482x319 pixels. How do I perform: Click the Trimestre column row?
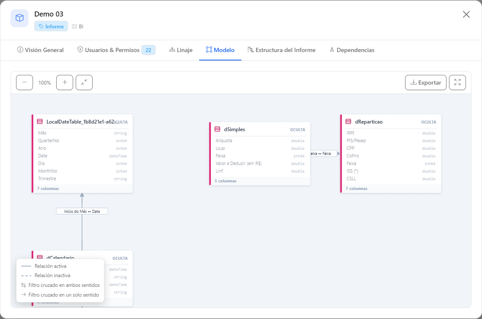[82, 179]
